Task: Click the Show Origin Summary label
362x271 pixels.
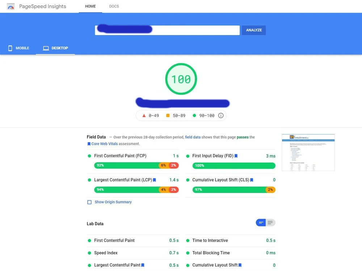Action: (113, 202)
